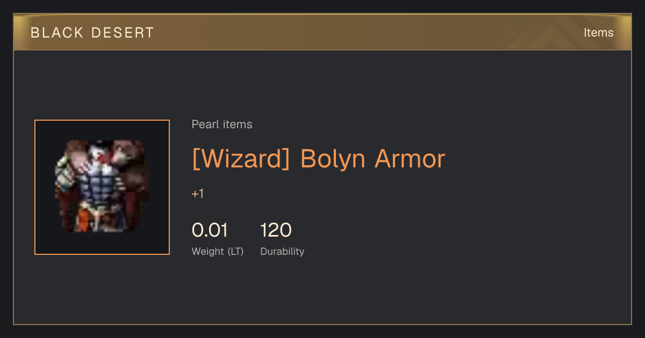Click the 0.01 weight value
645x338 pixels.
(210, 230)
